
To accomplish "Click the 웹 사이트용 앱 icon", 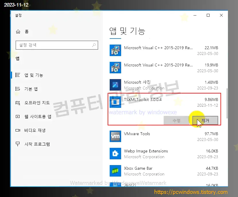I will click(18, 116).
